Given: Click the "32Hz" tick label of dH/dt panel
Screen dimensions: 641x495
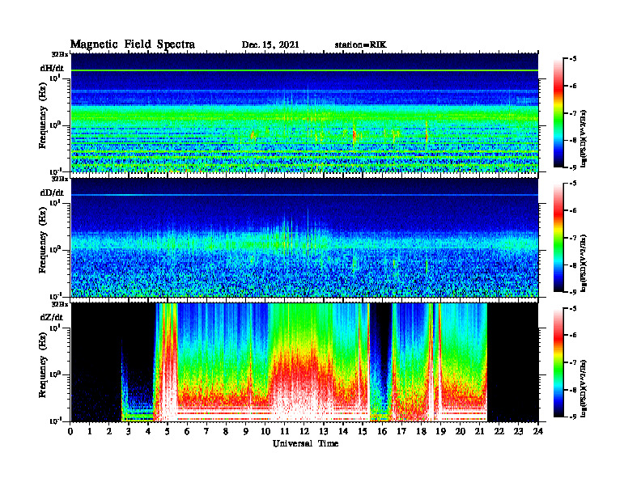Looking at the screenshot, I should (x=60, y=54).
